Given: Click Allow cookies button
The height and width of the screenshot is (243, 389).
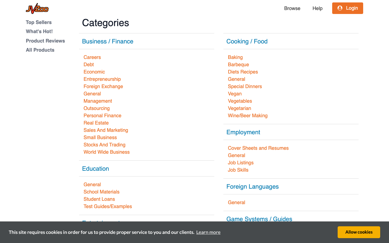Looking at the screenshot, I should (x=359, y=232).
